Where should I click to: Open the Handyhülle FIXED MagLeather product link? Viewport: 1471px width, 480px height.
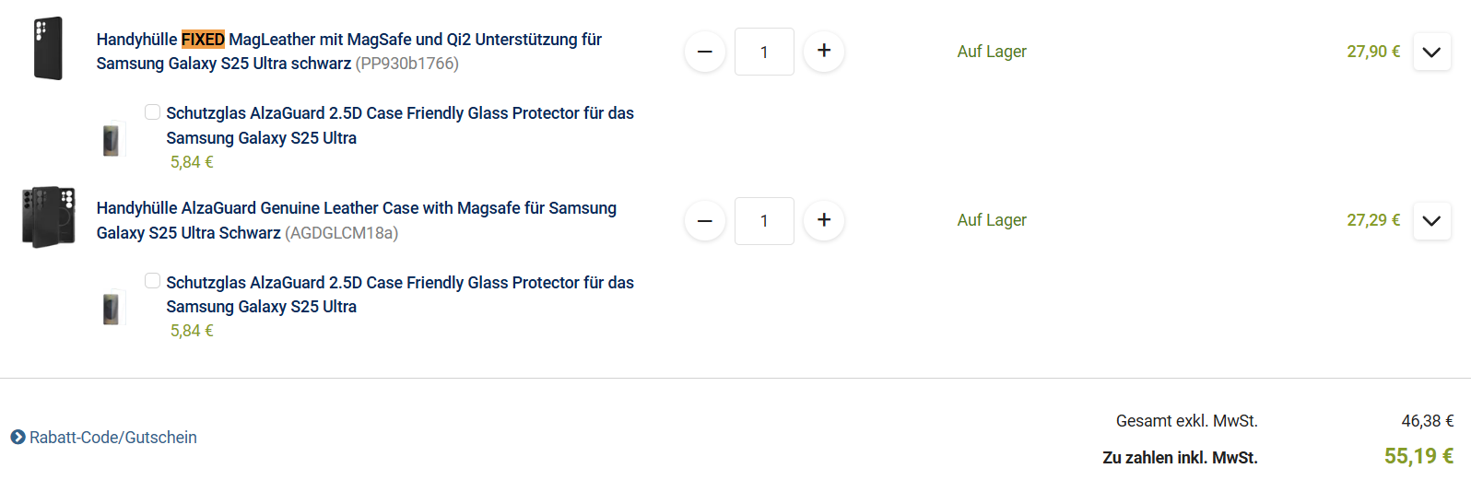pyautogui.click(x=348, y=52)
